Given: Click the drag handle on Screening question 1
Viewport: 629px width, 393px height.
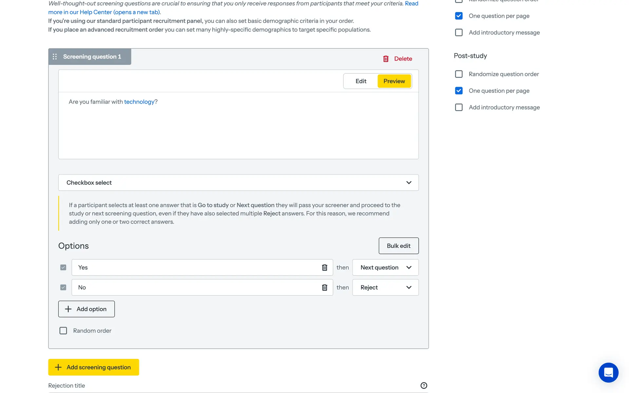Looking at the screenshot, I should [x=55, y=57].
